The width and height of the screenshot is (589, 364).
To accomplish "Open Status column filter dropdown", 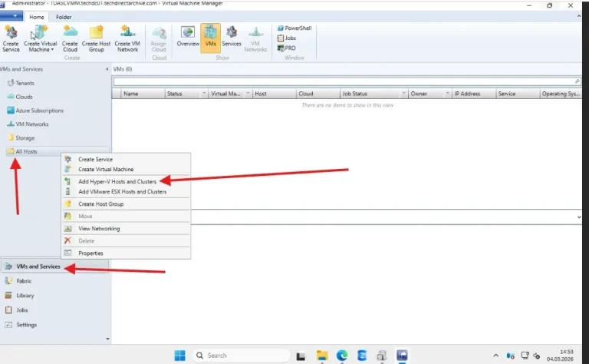I will pyautogui.click(x=204, y=93).
